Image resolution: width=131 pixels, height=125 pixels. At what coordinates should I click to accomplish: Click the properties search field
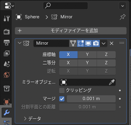(65, 6)
